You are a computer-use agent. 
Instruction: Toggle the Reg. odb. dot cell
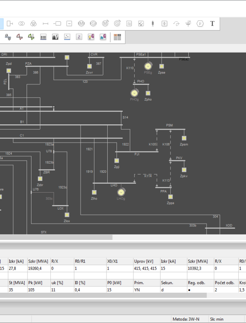pyautogui.click(x=200, y=290)
